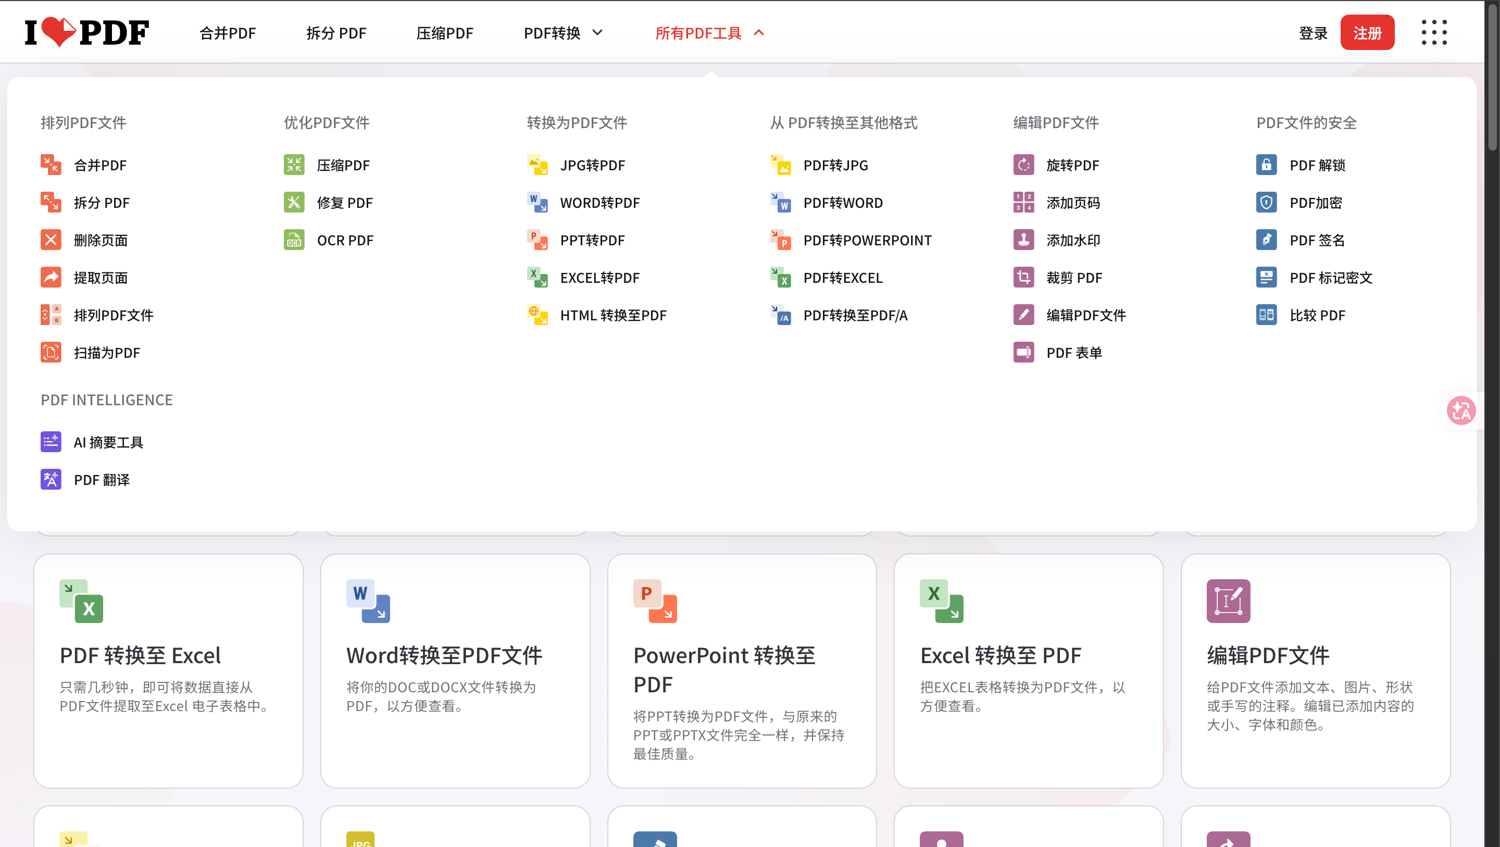Click the red 注册 button

coord(1367,33)
